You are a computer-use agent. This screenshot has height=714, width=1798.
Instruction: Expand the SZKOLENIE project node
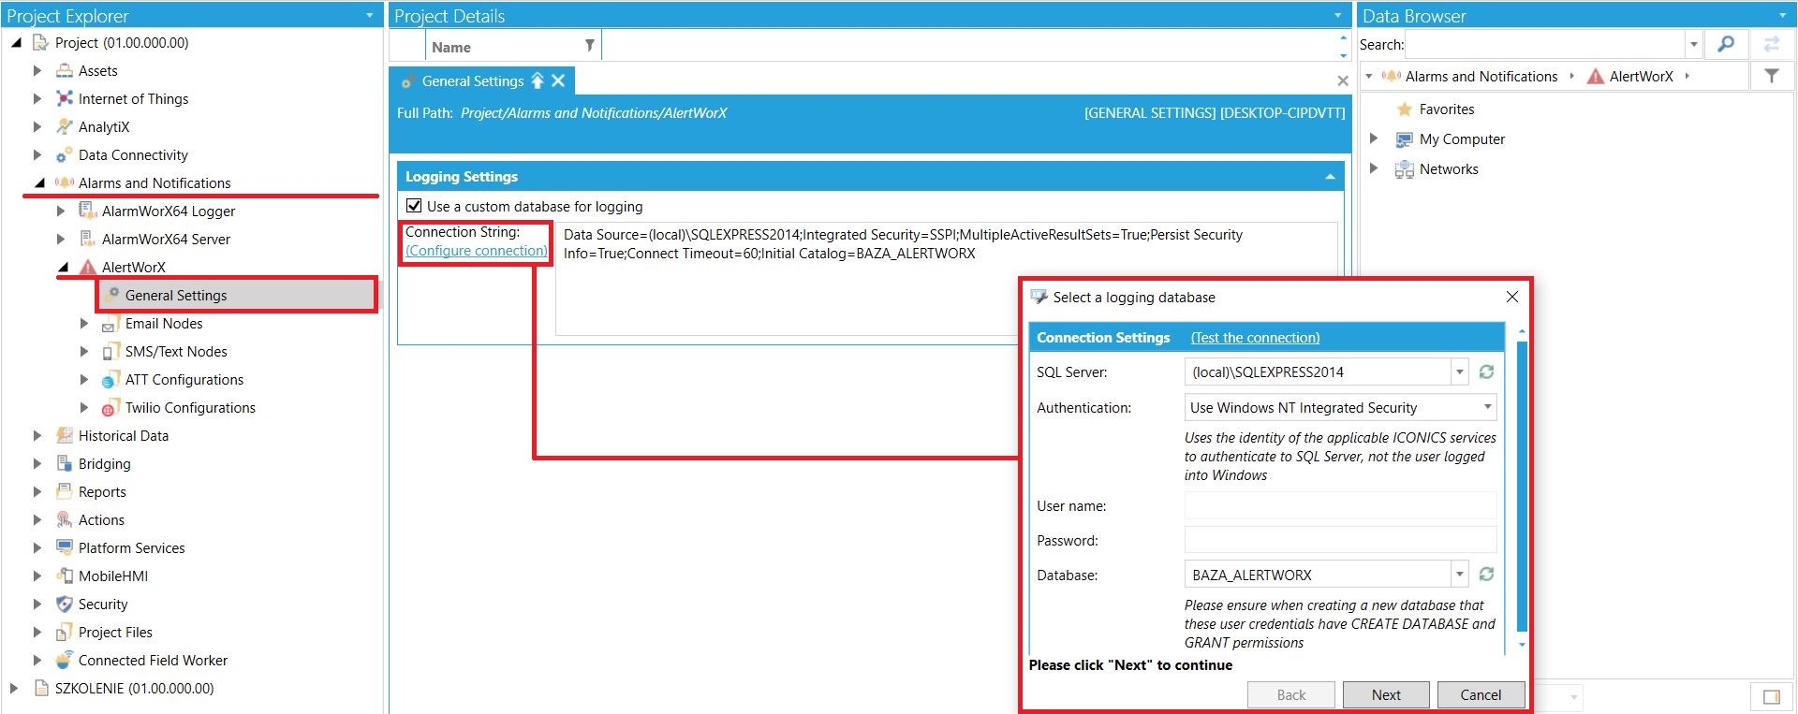coord(13,688)
